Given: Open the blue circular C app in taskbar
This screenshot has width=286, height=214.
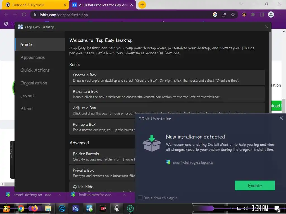Looking at the screenshot, I should click(x=62, y=208).
